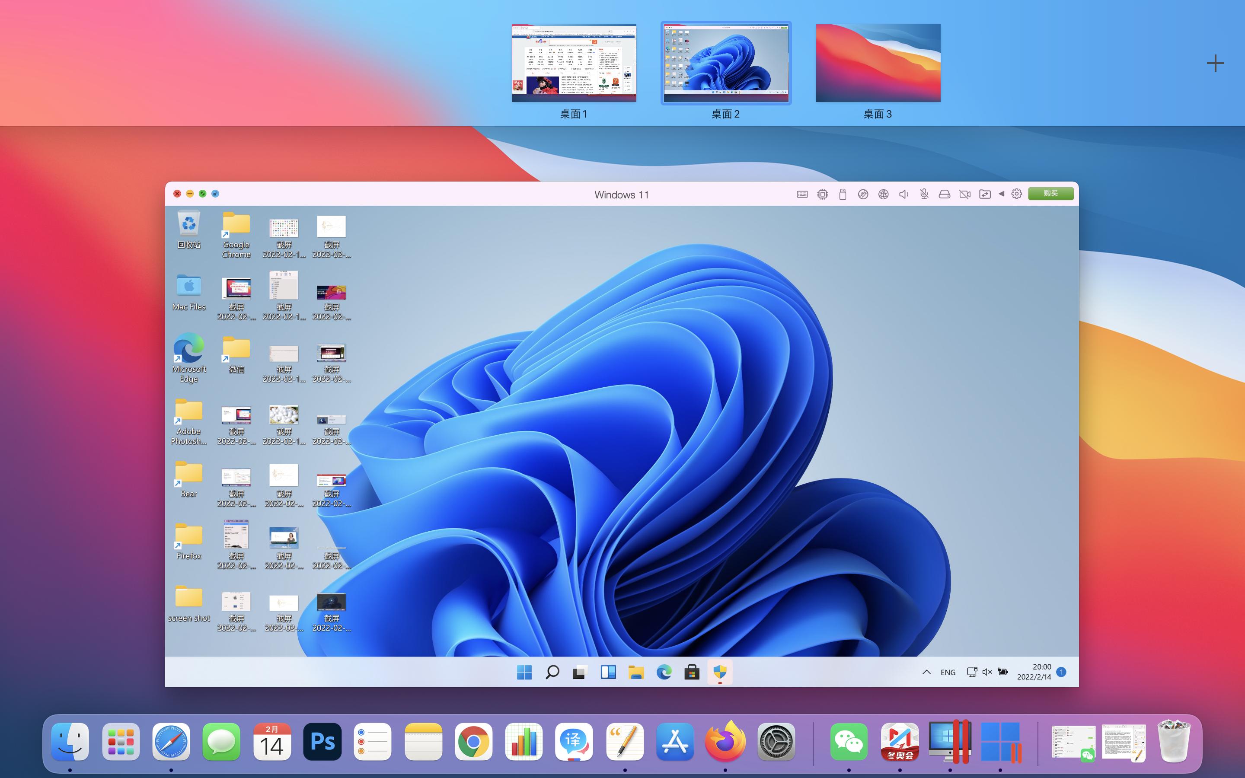This screenshot has width=1245, height=778.
Task: Open Messages from the Dock
Action: pos(221,741)
